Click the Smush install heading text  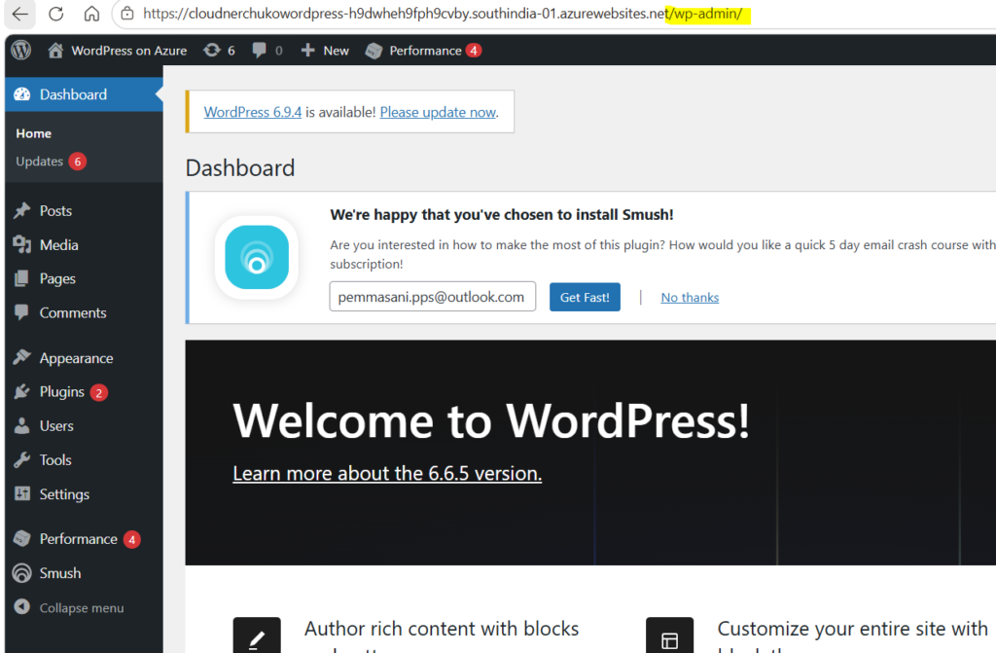(502, 215)
